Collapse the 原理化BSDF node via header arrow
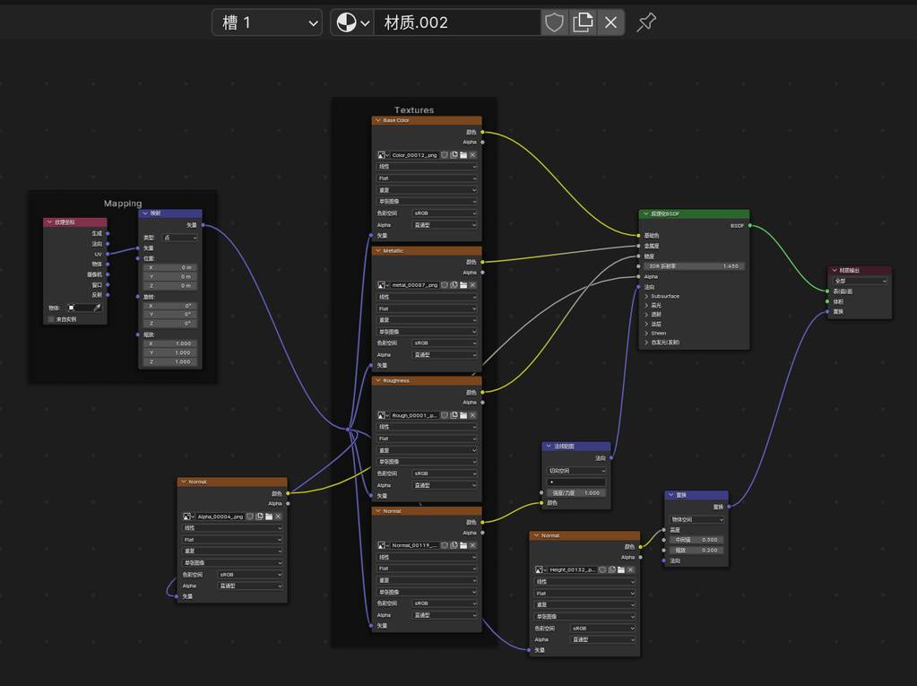917x686 pixels. (x=645, y=214)
